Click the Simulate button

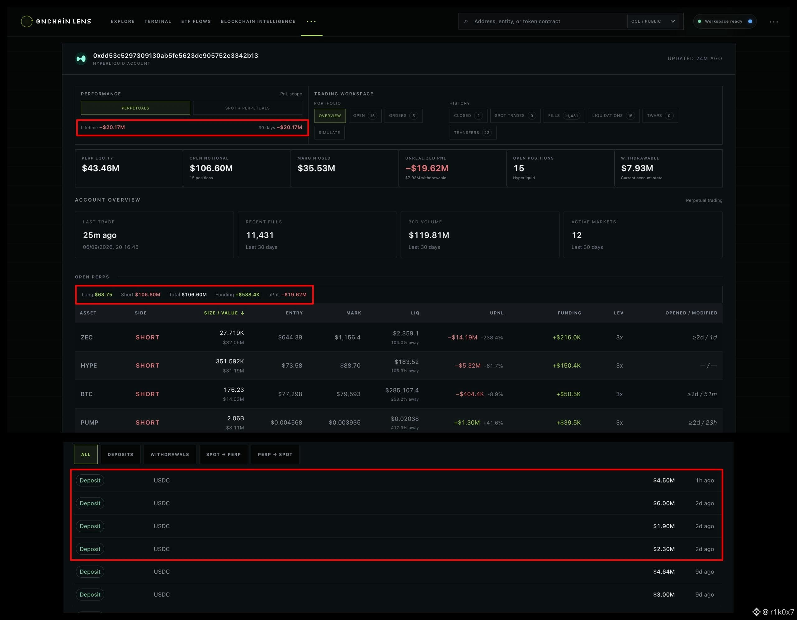329,133
